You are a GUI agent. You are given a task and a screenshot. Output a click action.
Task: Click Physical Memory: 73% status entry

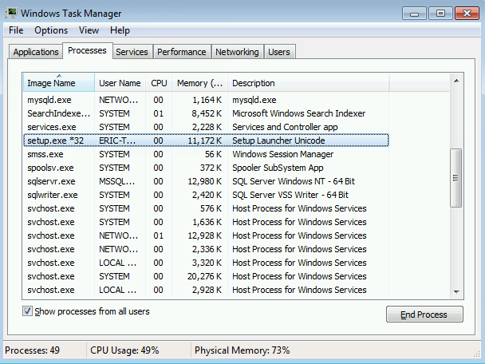[x=242, y=350]
